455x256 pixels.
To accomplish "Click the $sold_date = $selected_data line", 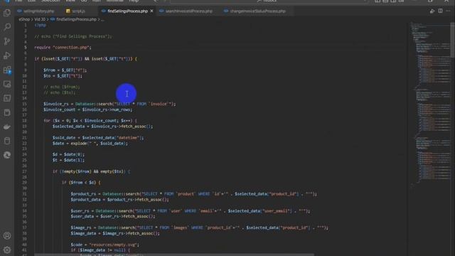I will point(98,138).
